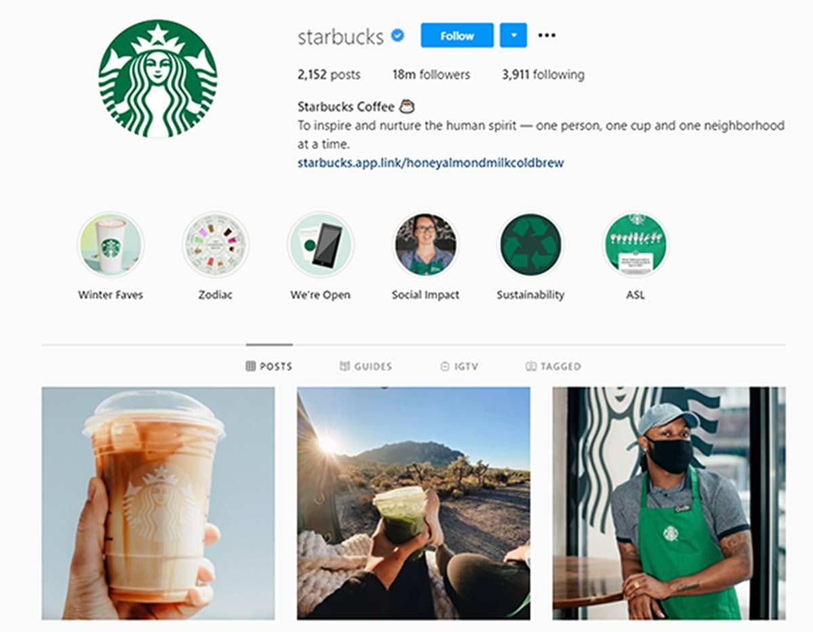Switch to the Tagged tab

(x=554, y=366)
